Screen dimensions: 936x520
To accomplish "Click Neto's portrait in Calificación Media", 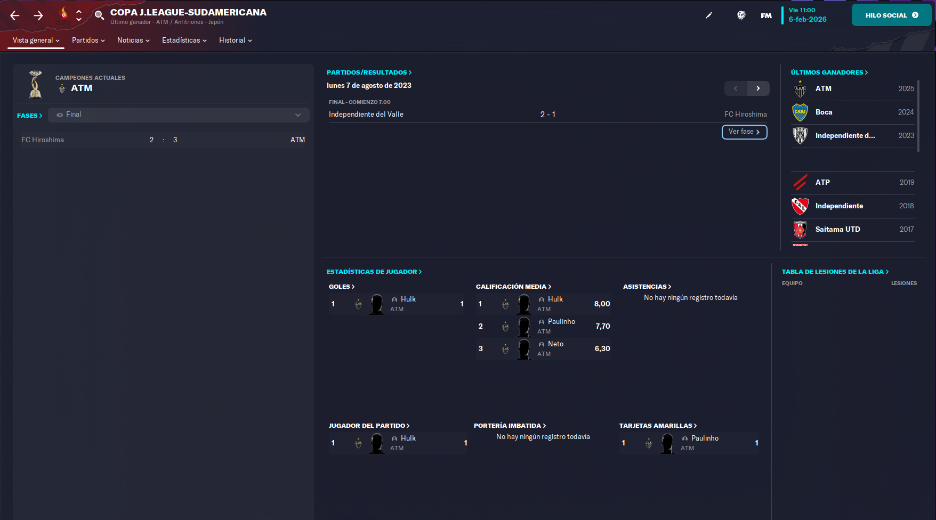I will pyautogui.click(x=524, y=349).
